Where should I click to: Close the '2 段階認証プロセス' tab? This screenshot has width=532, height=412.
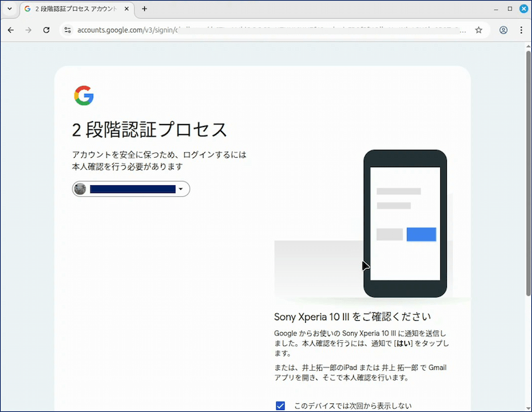click(126, 9)
